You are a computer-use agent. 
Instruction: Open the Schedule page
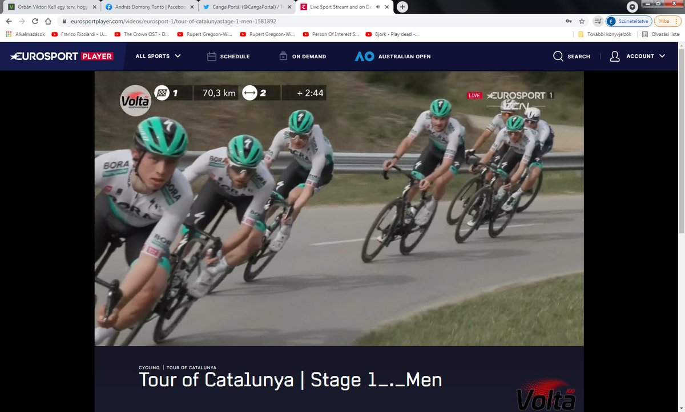228,56
